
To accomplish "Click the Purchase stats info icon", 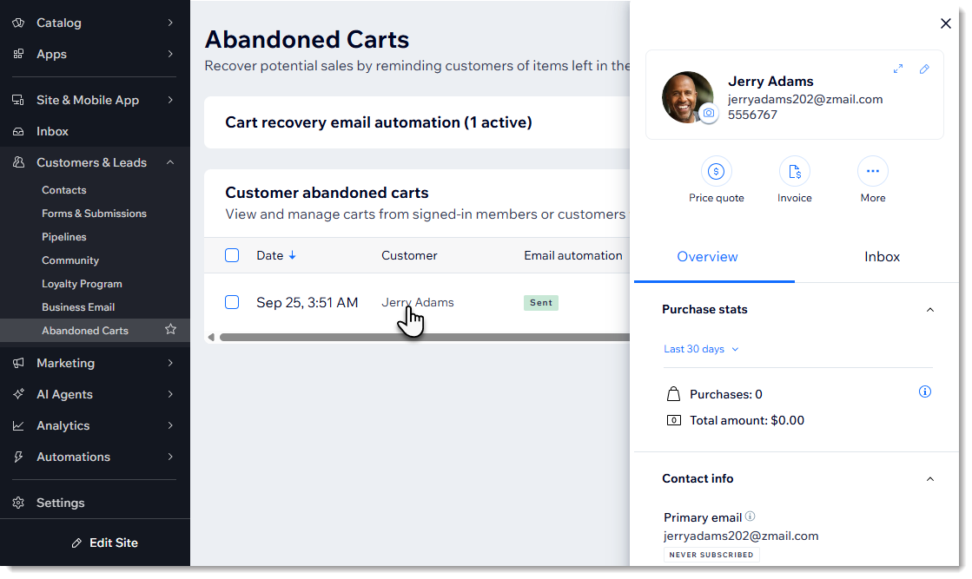I will tap(925, 391).
